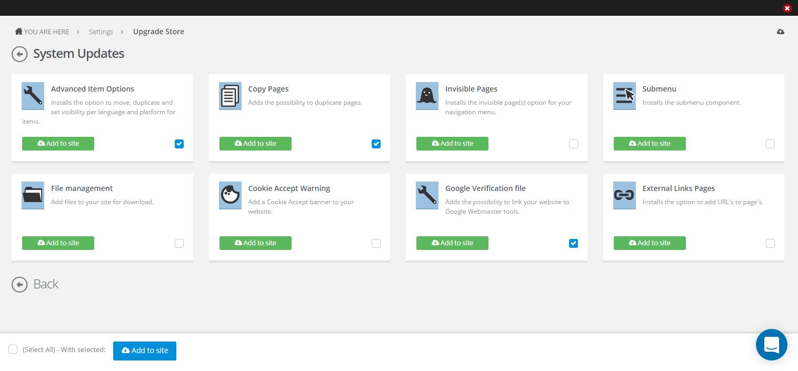Go to Settings in breadcrumb
Viewport: 798px width, 371px height.
(x=101, y=32)
